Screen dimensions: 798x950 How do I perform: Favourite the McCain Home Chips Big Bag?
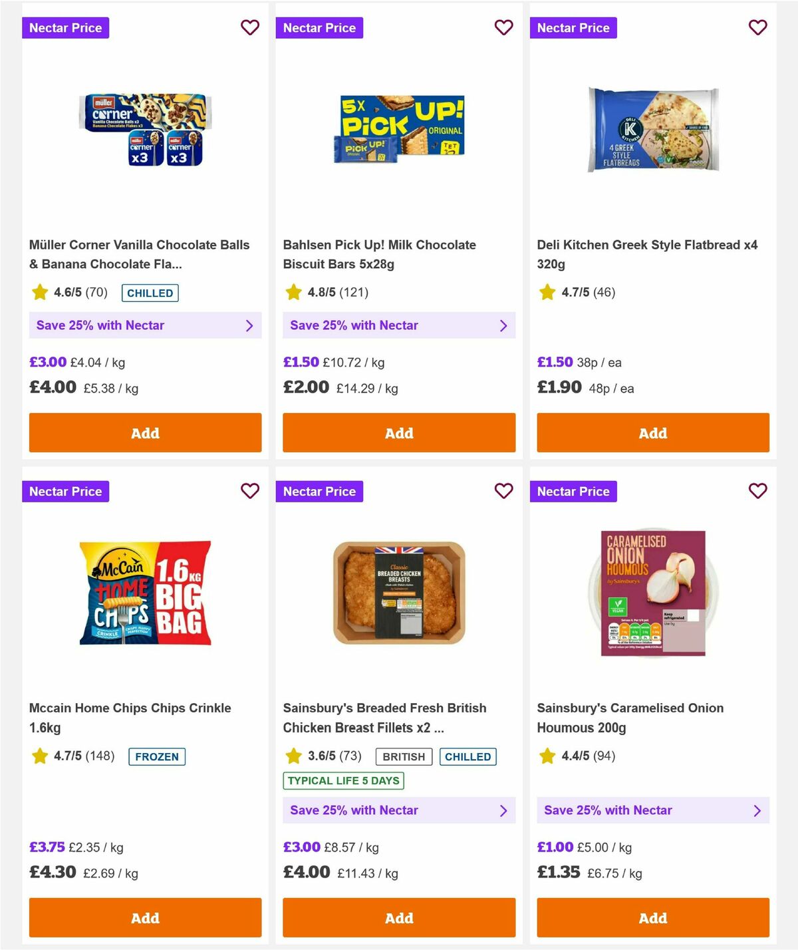click(x=250, y=491)
